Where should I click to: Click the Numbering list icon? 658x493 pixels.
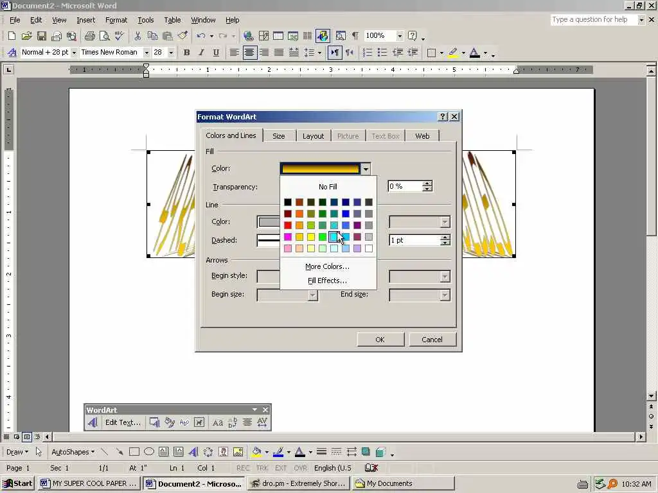(x=367, y=53)
